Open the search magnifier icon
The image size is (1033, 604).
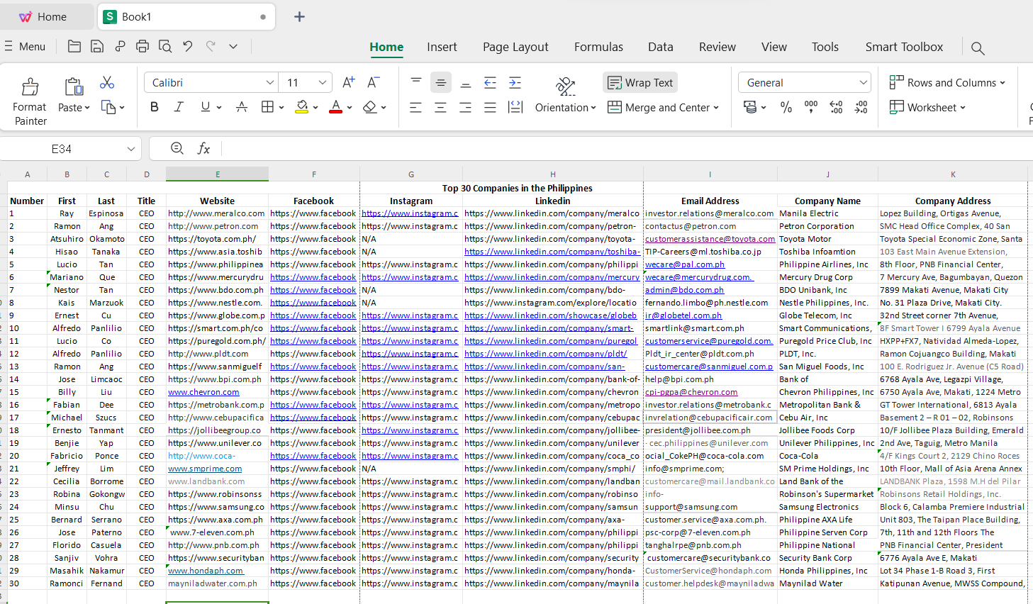[978, 48]
